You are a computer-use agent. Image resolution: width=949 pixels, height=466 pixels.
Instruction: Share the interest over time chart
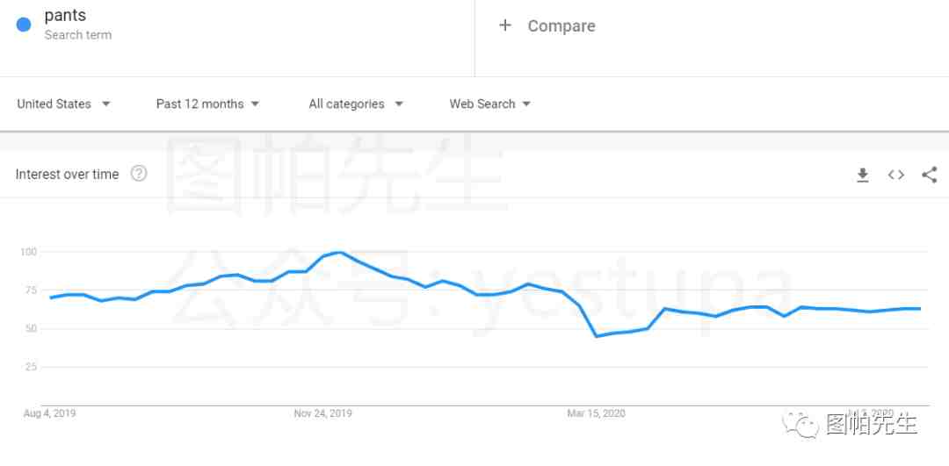pos(929,175)
